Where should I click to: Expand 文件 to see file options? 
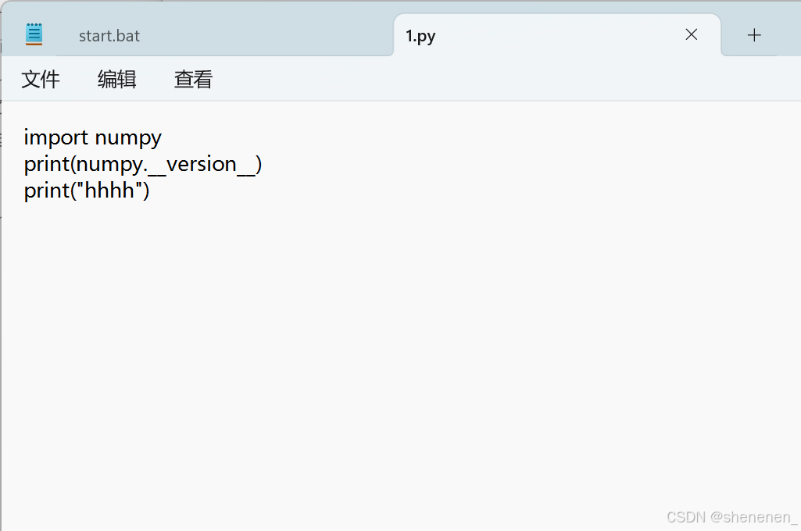41,79
